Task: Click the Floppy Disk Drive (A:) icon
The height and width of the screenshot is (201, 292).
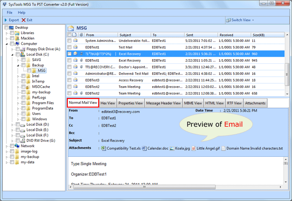Action: click(23, 49)
